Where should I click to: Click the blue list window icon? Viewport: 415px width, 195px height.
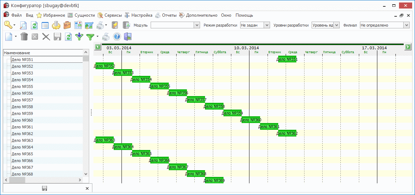pyautogui.click(x=45, y=26)
